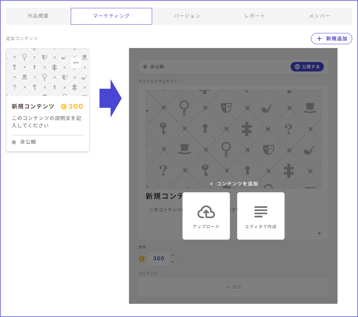This screenshot has height=317, width=358.
Task: Click the editor text-lines icon
Action: pos(260,212)
